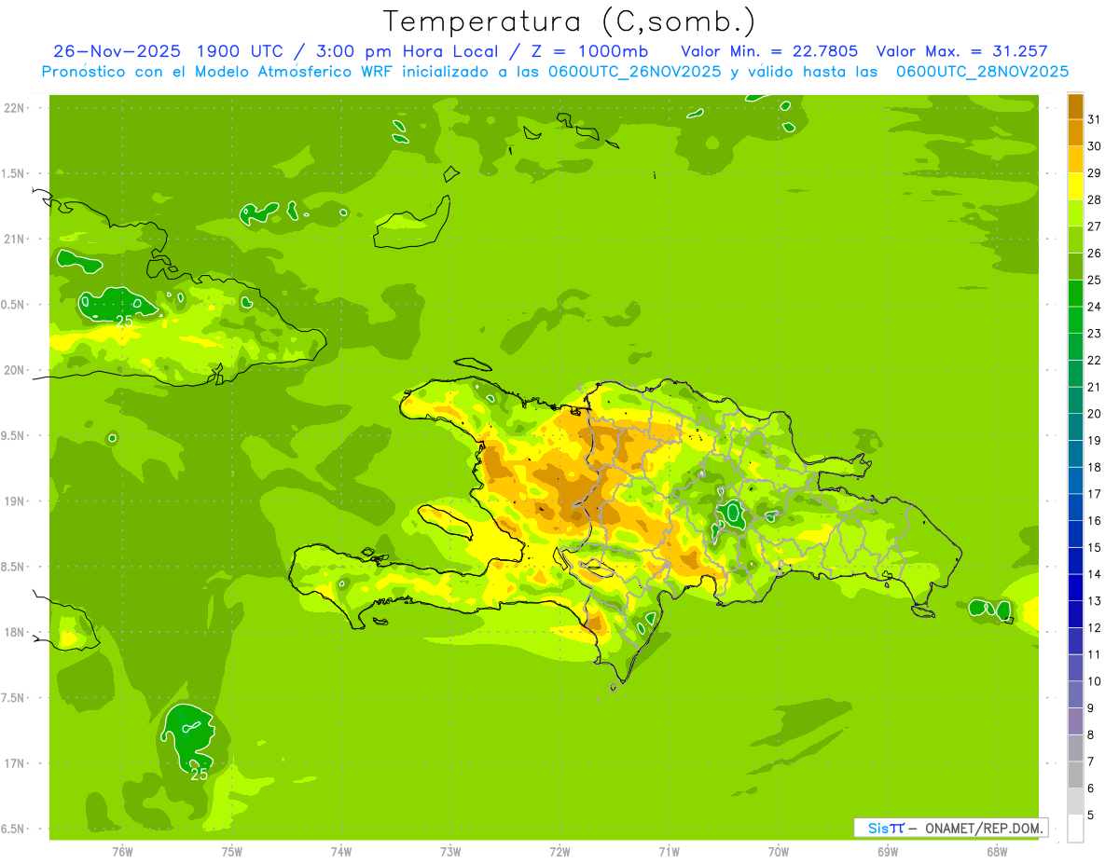
Task: Click the '75W' longitude label
Action: 231,852
